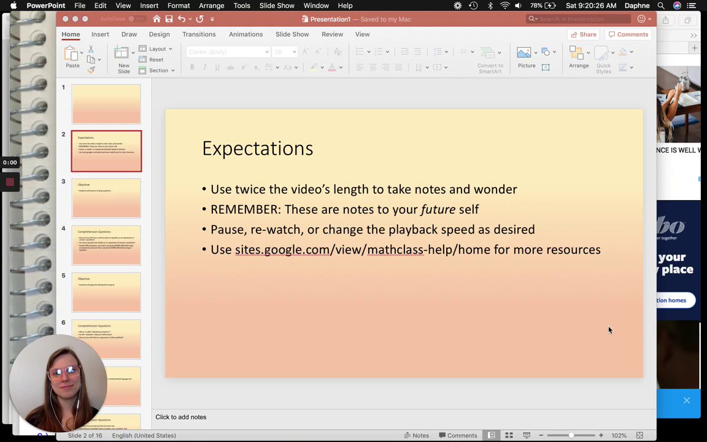Screen dimensions: 707x442
Task: Open the Picture dropdown arrow
Action: [x=536, y=53]
